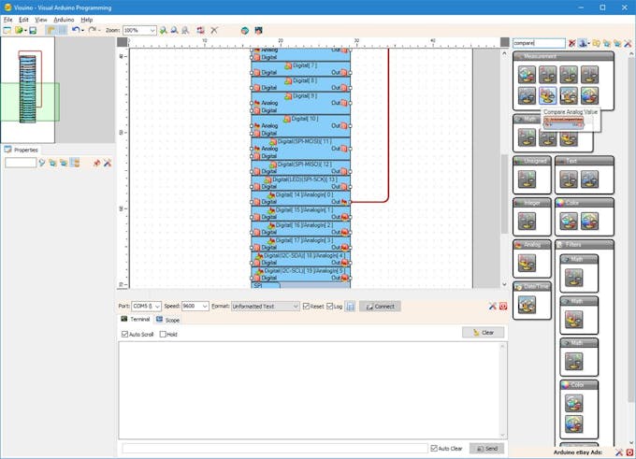Viewport: 636px width, 459px height.
Task: Click the Zoom Out magnifier icon
Action: [x=174, y=31]
